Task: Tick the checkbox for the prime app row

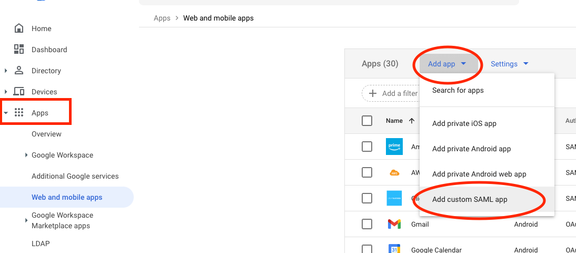Action: (x=367, y=147)
